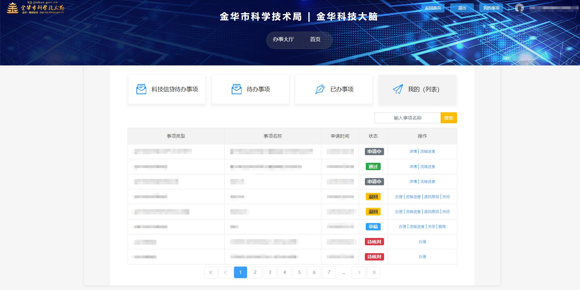This screenshot has width=580, height=290.
Task: Open the 办事大厅 nav tab
Action: (x=283, y=39)
